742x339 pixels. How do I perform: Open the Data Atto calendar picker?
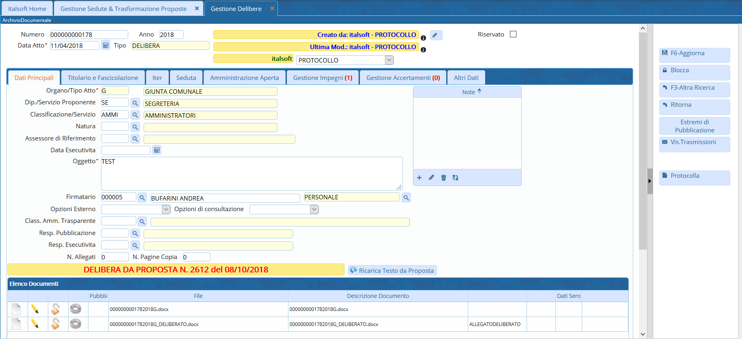105,45
